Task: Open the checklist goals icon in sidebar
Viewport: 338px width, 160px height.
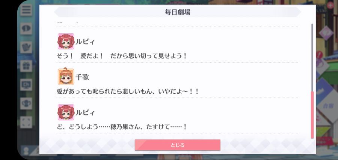Action: click(x=26, y=47)
